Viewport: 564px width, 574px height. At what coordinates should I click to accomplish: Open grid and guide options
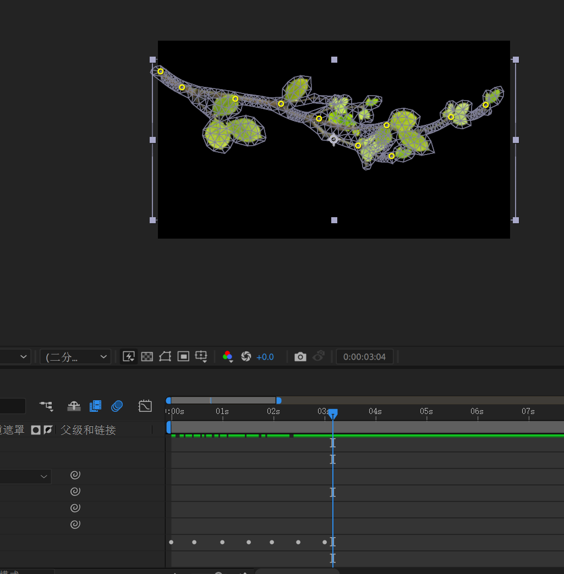coord(201,357)
